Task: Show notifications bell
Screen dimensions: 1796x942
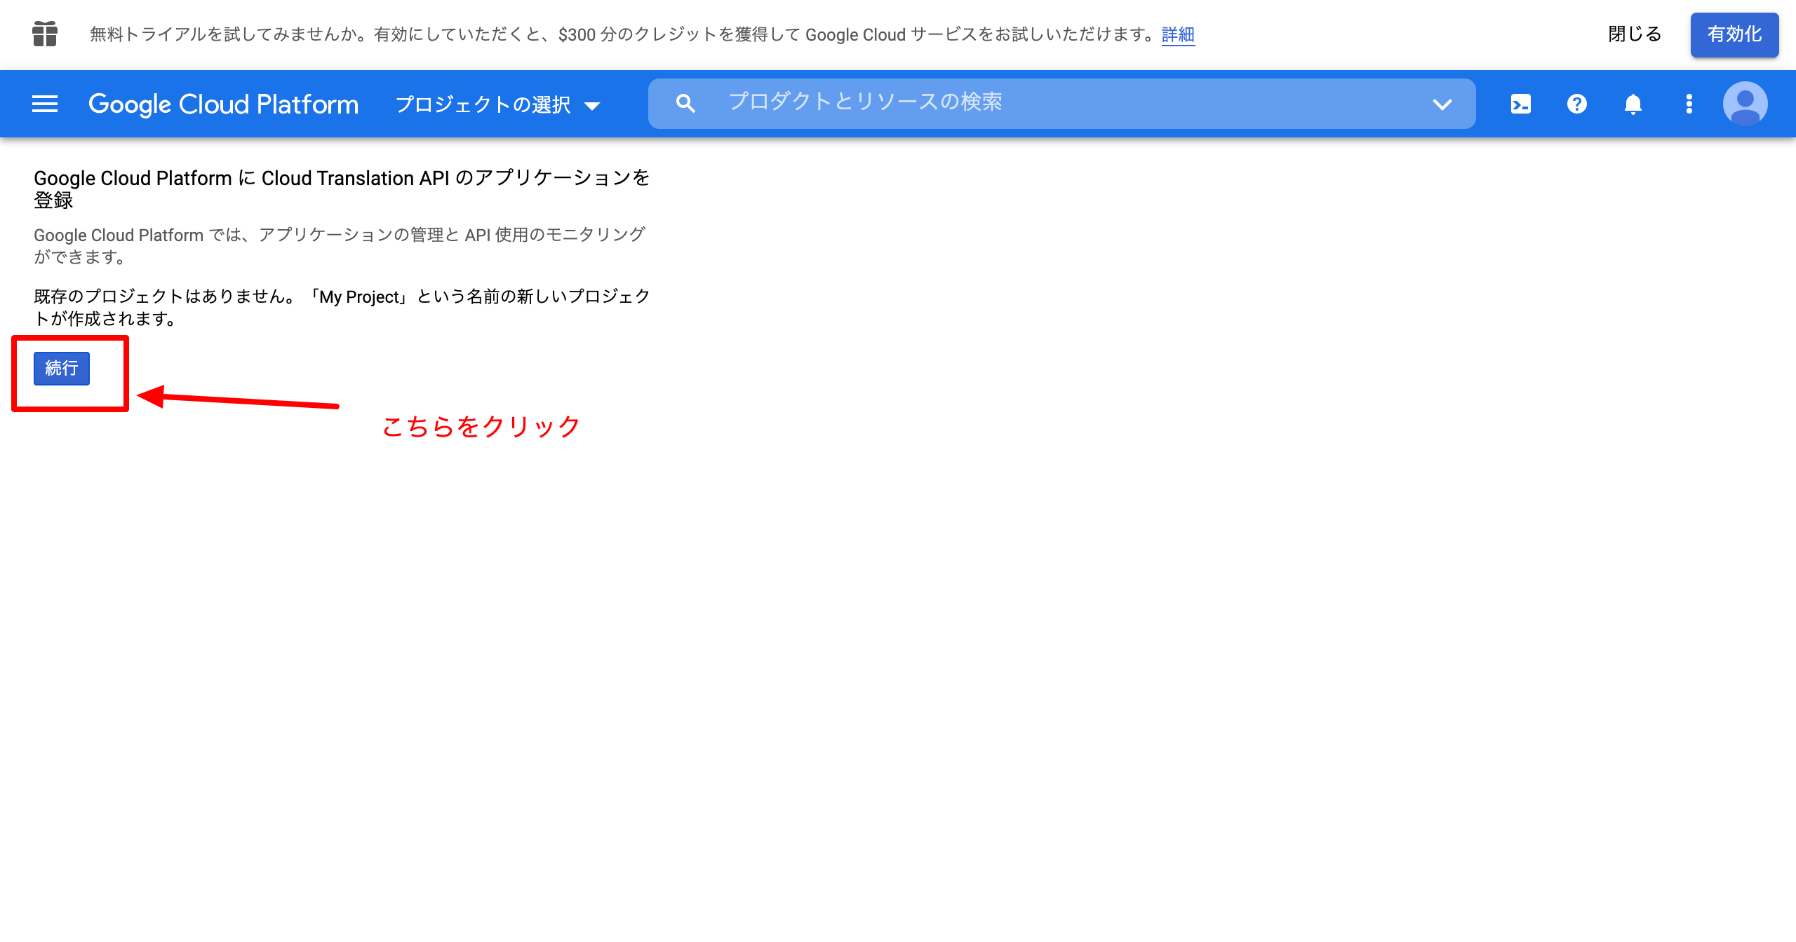Action: pos(1633,104)
